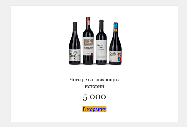The height and width of the screenshot is (127, 187).
Task: Select the Tenacity Shiraz bottle
Action: (101, 42)
